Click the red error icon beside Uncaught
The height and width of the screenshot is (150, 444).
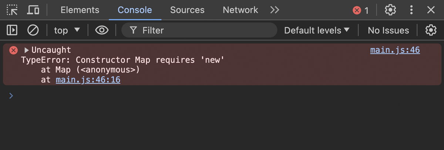click(13, 50)
